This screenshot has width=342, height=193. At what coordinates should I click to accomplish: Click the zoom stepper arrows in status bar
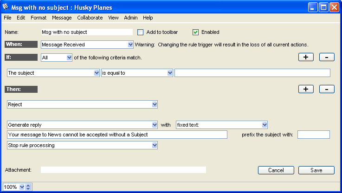pos(28,187)
